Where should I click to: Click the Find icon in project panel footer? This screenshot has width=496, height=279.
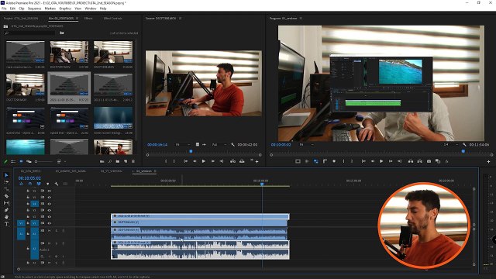point(110,161)
